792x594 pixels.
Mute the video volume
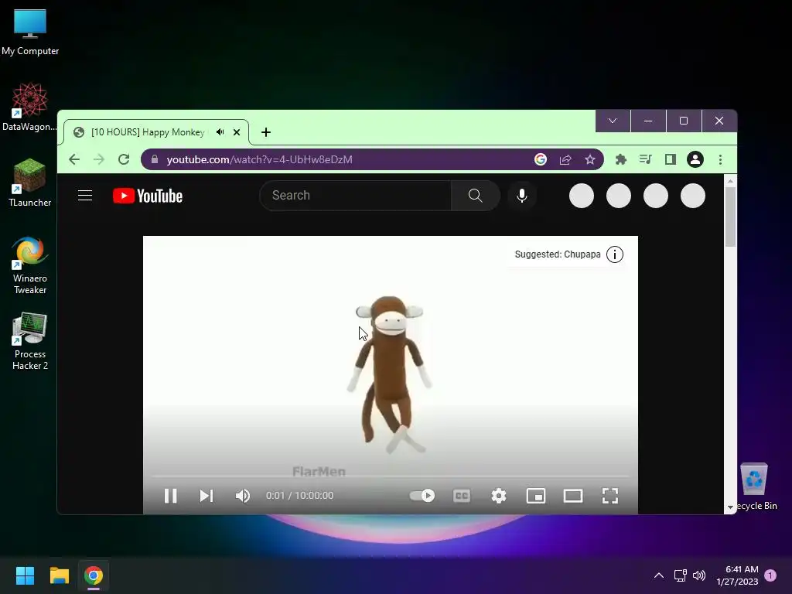(242, 496)
